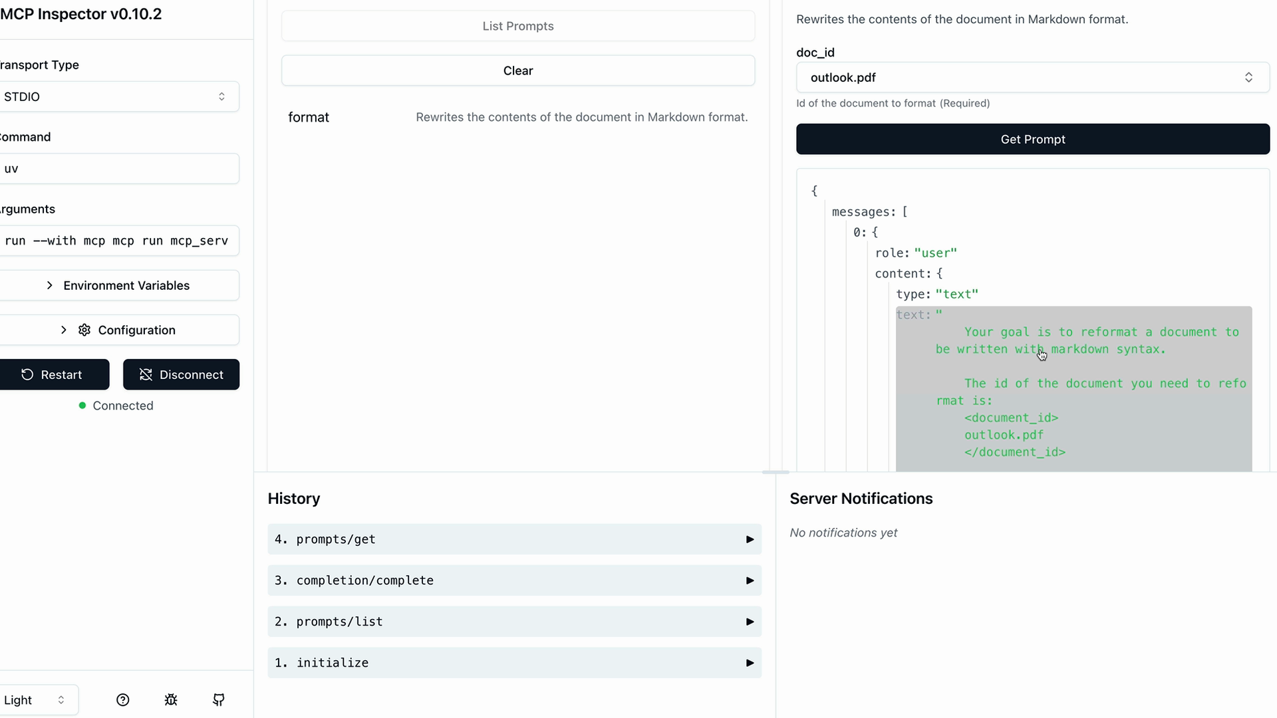Open the Transport Type STDIO dropdown
This screenshot has width=1277, height=718.
point(118,96)
